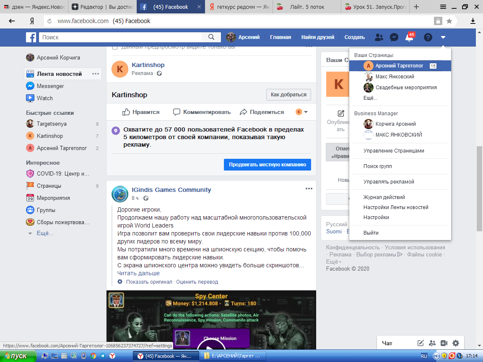This screenshot has height=362, width=483.
Task: Select Свадебные мероприятия page in menu
Action: point(400,88)
